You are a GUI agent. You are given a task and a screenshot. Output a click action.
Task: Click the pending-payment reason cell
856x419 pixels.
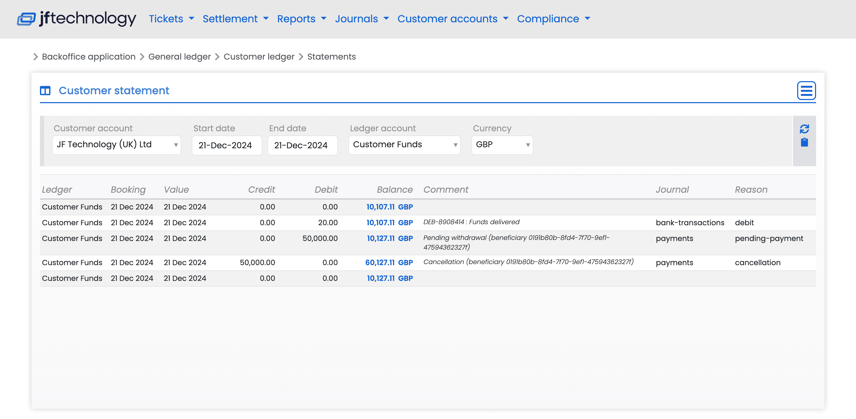pos(769,238)
